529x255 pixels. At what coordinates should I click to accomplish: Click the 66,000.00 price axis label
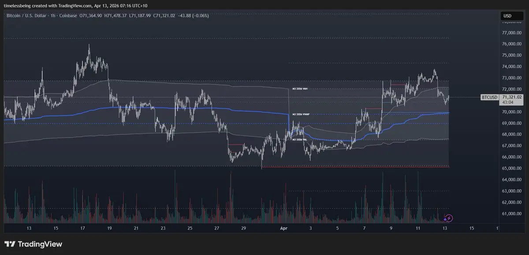tap(511, 157)
